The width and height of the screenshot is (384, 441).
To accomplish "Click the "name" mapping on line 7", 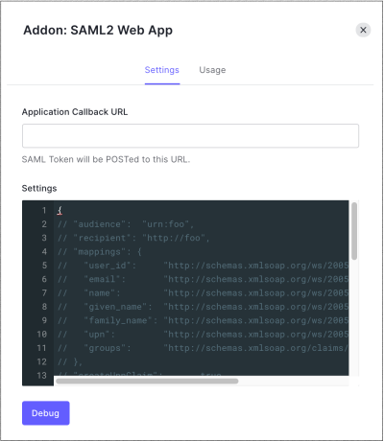I will [204, 292].
